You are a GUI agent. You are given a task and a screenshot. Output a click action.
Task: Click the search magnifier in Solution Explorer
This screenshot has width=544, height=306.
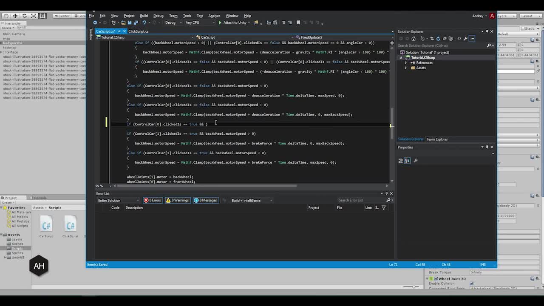(489, 45)
